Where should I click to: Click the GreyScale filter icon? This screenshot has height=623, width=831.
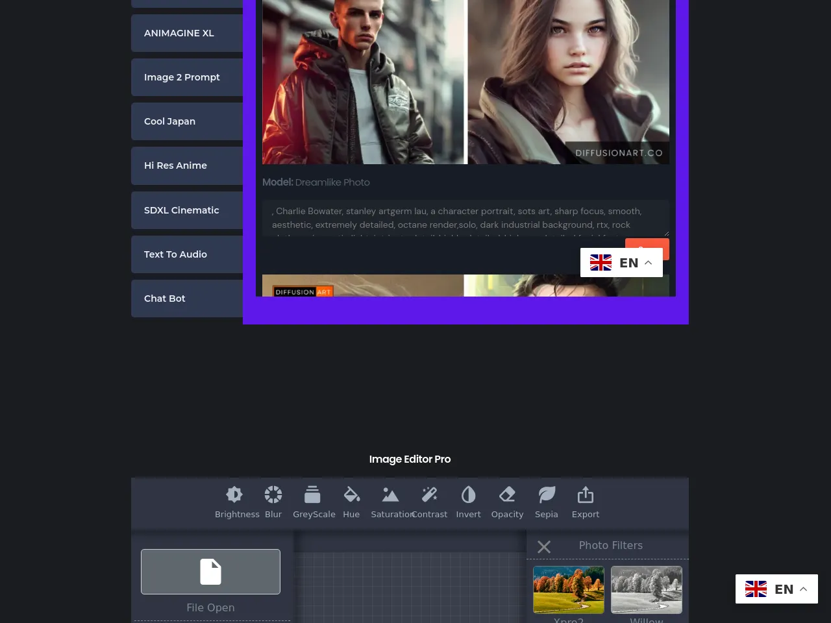[312, 495]
